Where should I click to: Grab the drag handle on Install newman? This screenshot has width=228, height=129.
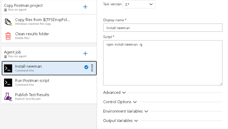click(92, 68)
